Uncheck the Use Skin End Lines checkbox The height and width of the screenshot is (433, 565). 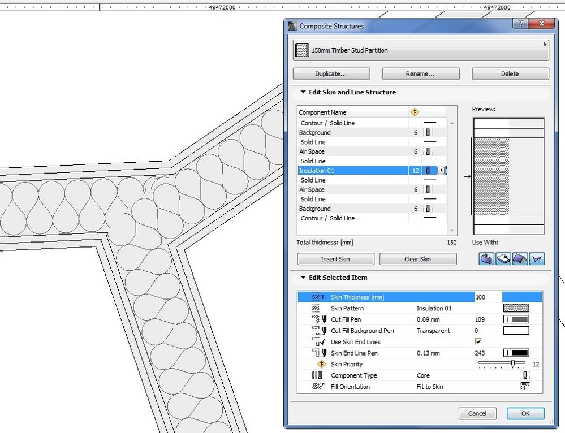[478, 341]
